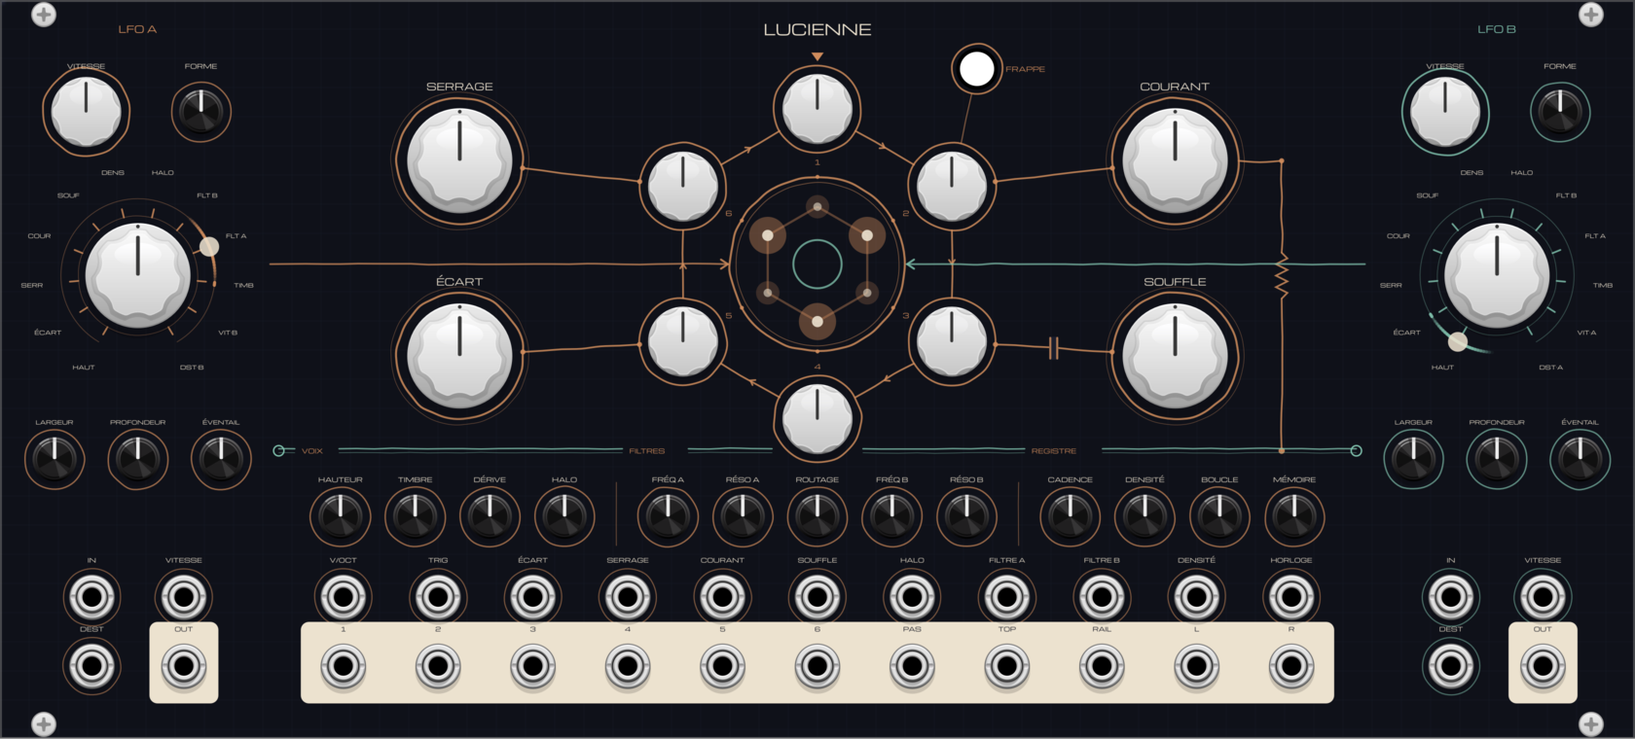Click the COURANT large knob
The width and height of the screenshot is (1635, 739).
tap(1175, 160)
